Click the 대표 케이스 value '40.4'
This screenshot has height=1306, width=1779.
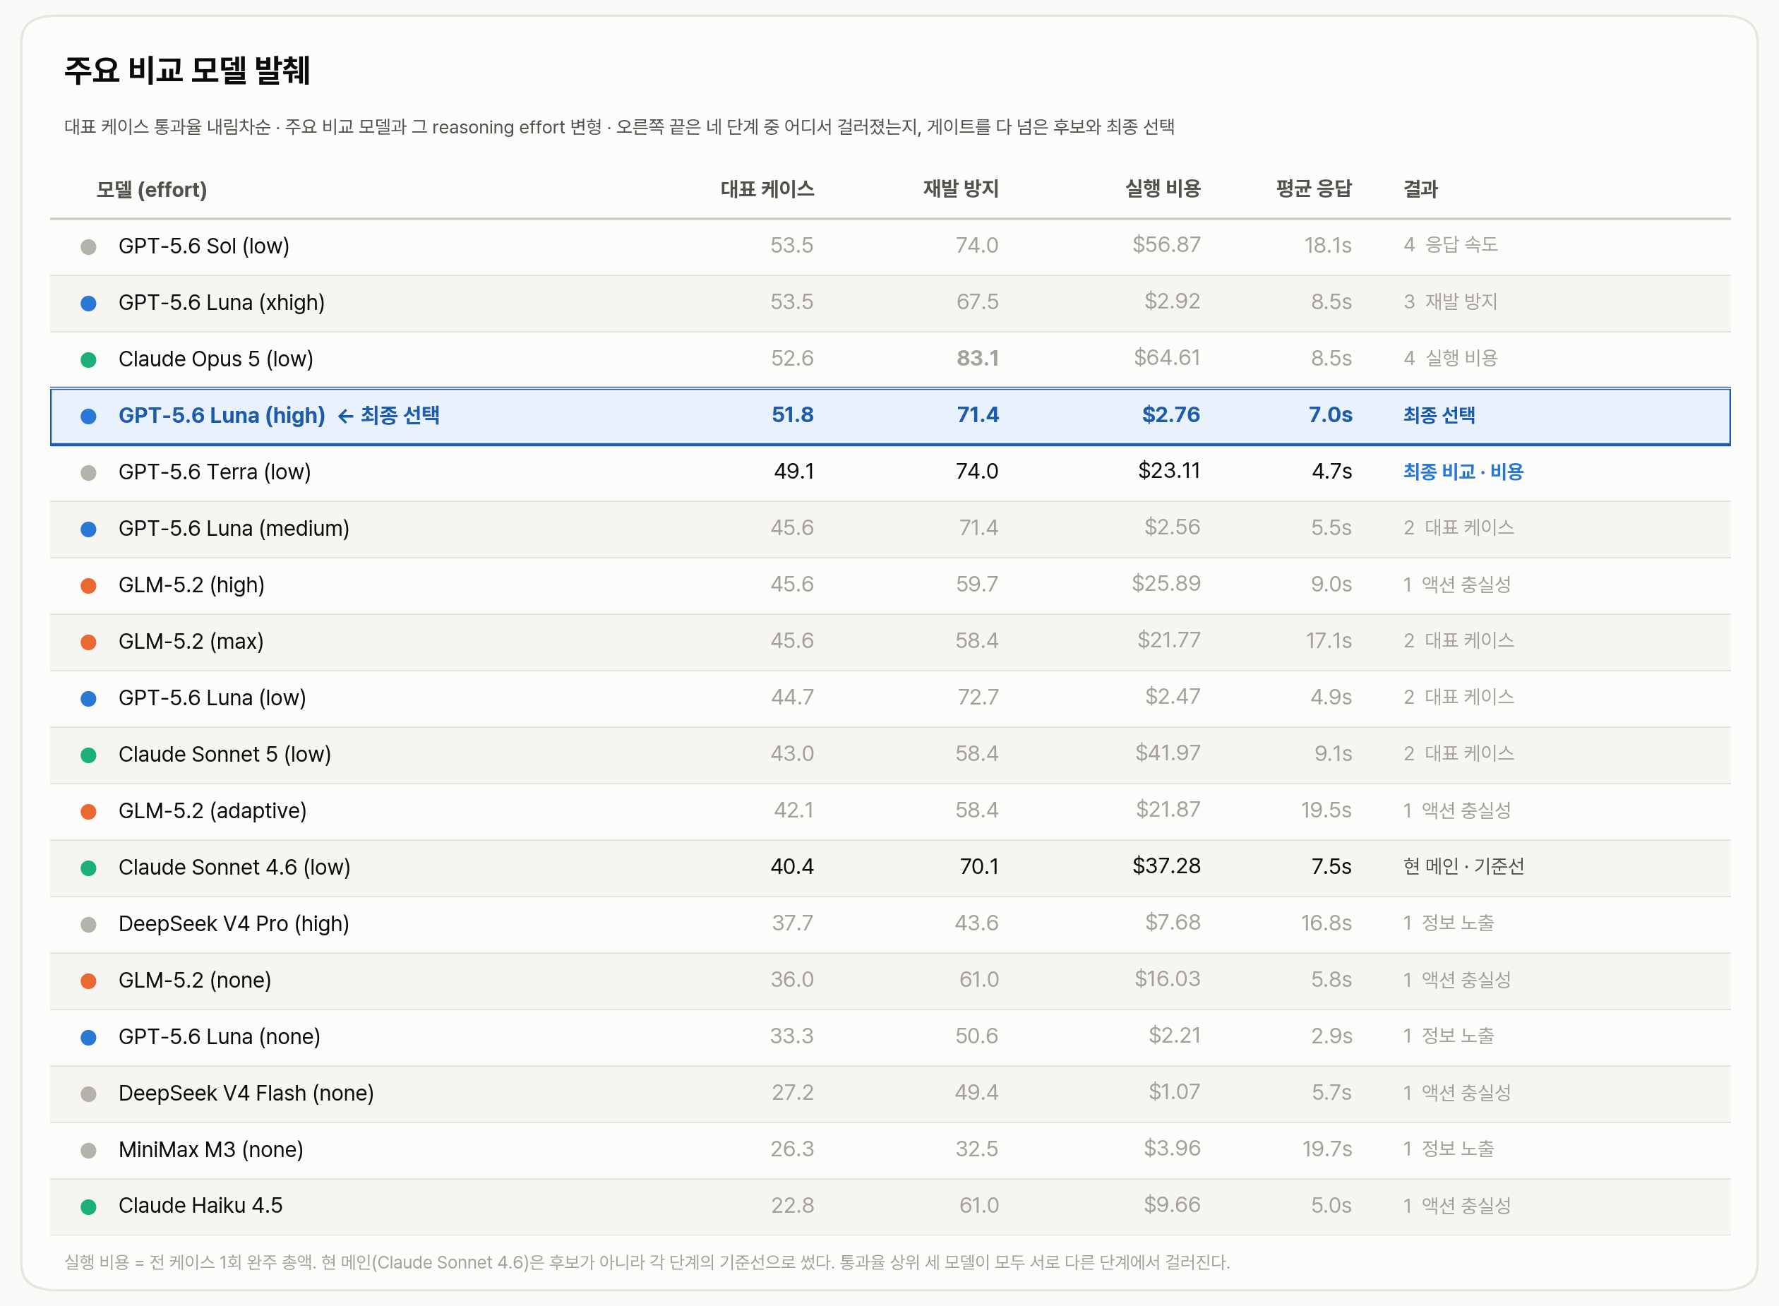792,867
